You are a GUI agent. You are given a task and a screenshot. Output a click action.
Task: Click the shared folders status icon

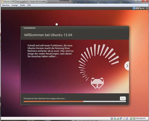(x=124, y=118)
